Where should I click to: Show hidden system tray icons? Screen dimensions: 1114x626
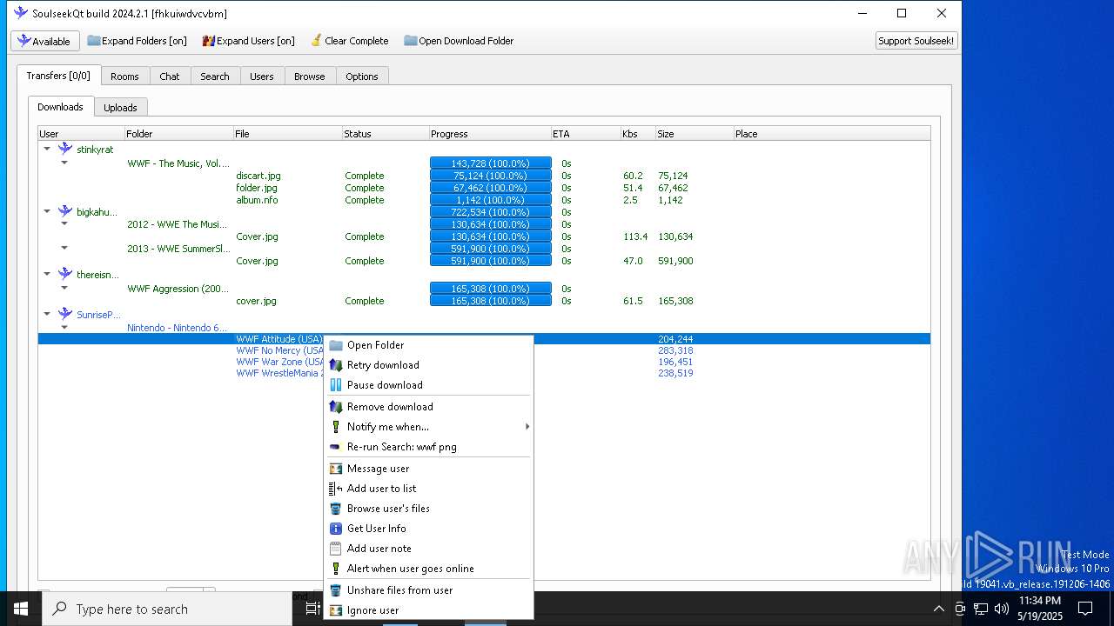click(938, 609)
